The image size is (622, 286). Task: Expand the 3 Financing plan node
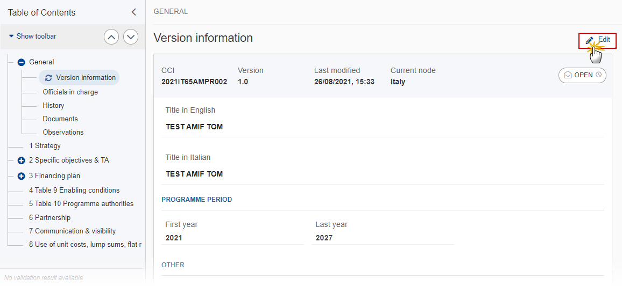pyautogui.click(x=22, y=176)
